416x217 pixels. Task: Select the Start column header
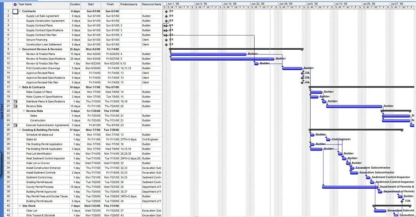pos(91,5)
